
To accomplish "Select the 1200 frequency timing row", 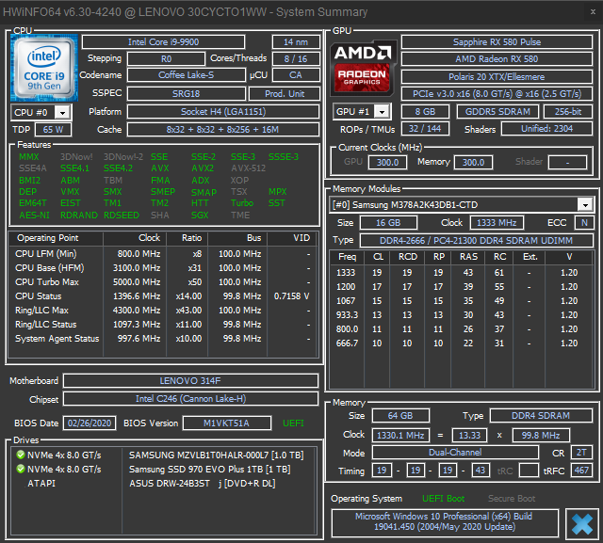I will (461, 287).
